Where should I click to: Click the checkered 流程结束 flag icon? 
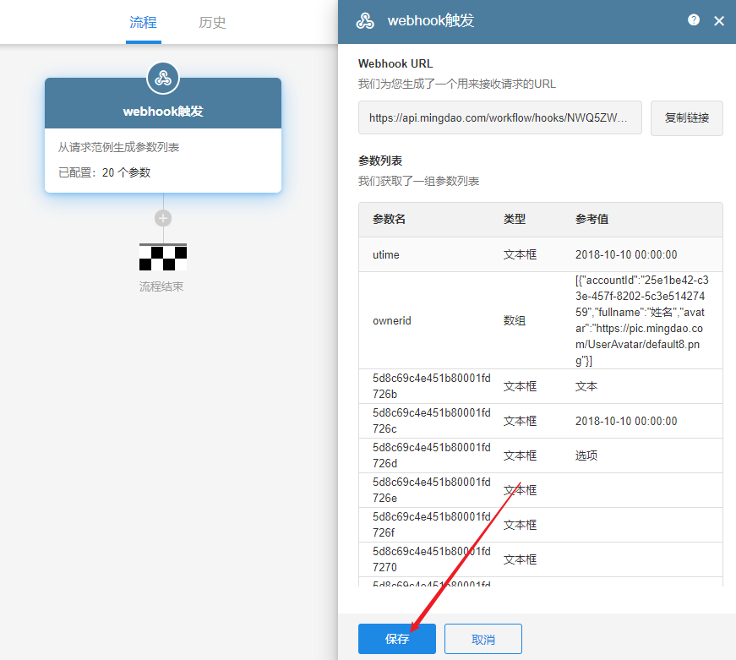click(163, 256)
